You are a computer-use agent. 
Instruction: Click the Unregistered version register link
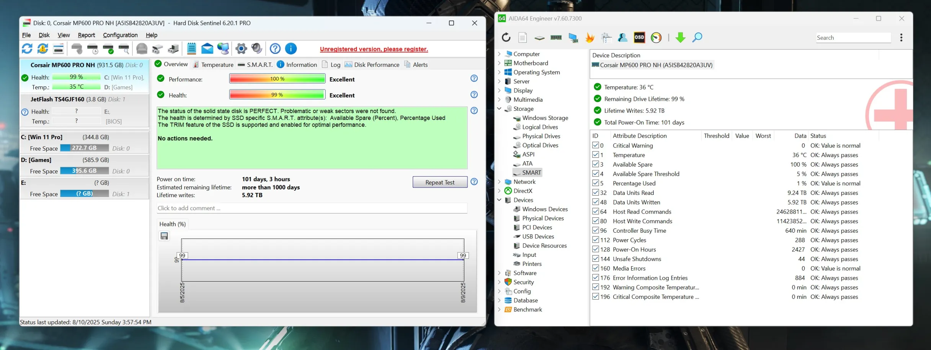[374, 49]
